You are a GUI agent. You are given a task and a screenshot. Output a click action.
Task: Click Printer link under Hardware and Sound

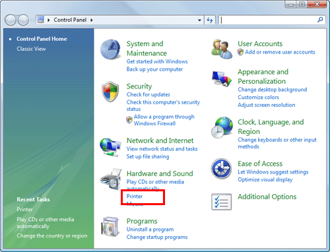[135, 196]
